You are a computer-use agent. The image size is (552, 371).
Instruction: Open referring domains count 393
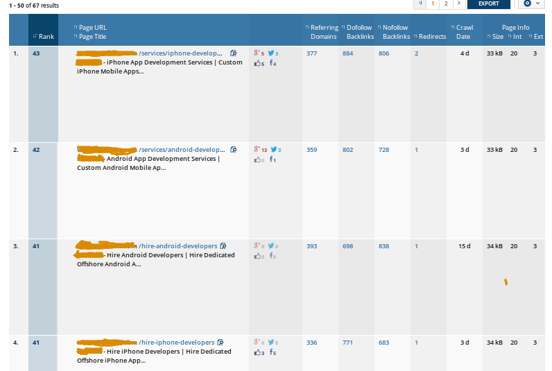tap(311, 246)
